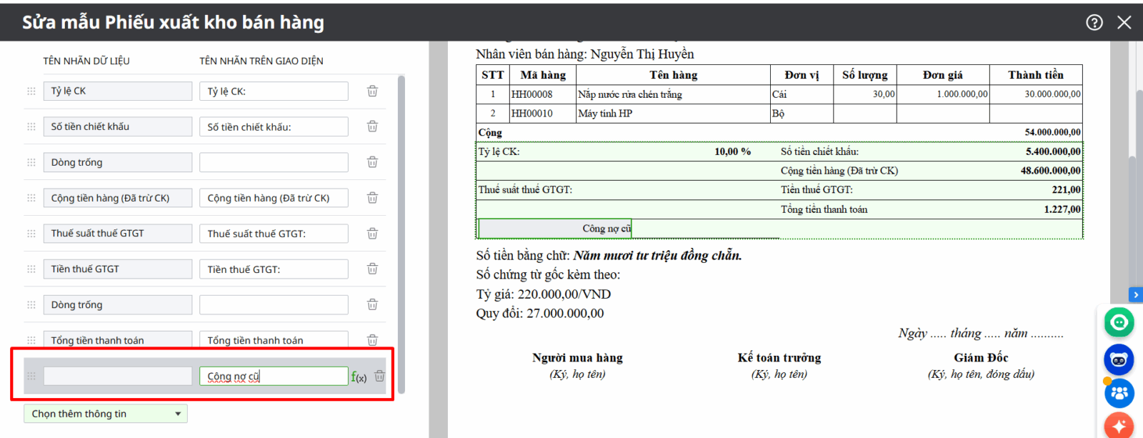This screenshot has width=1143, height=438.
Task: Delete the Thuế suất thuế GTGT row
Action: coord(372,234)
